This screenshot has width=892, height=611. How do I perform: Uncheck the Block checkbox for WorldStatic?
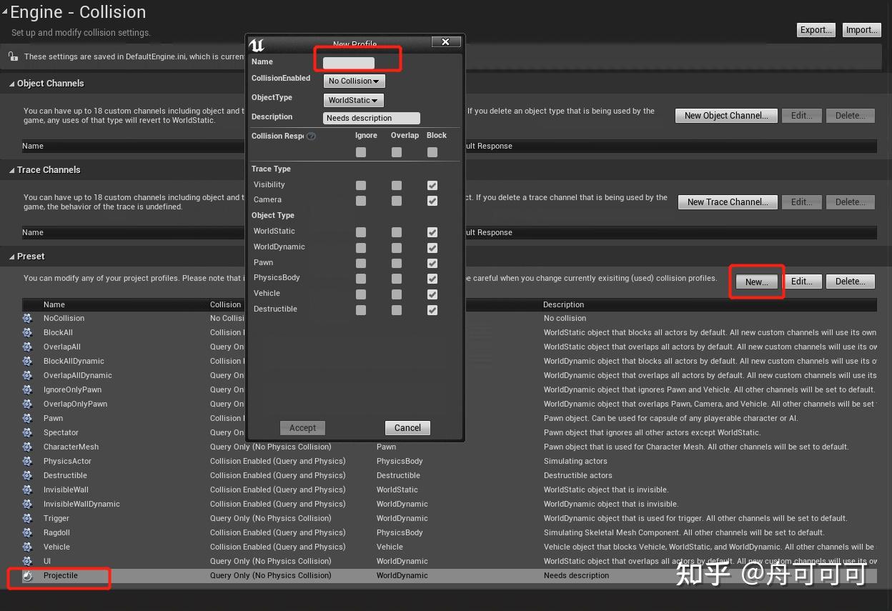(432, 232)
